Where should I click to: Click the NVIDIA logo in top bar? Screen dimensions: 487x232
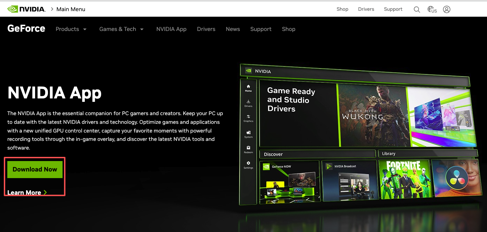coord(26,9)
